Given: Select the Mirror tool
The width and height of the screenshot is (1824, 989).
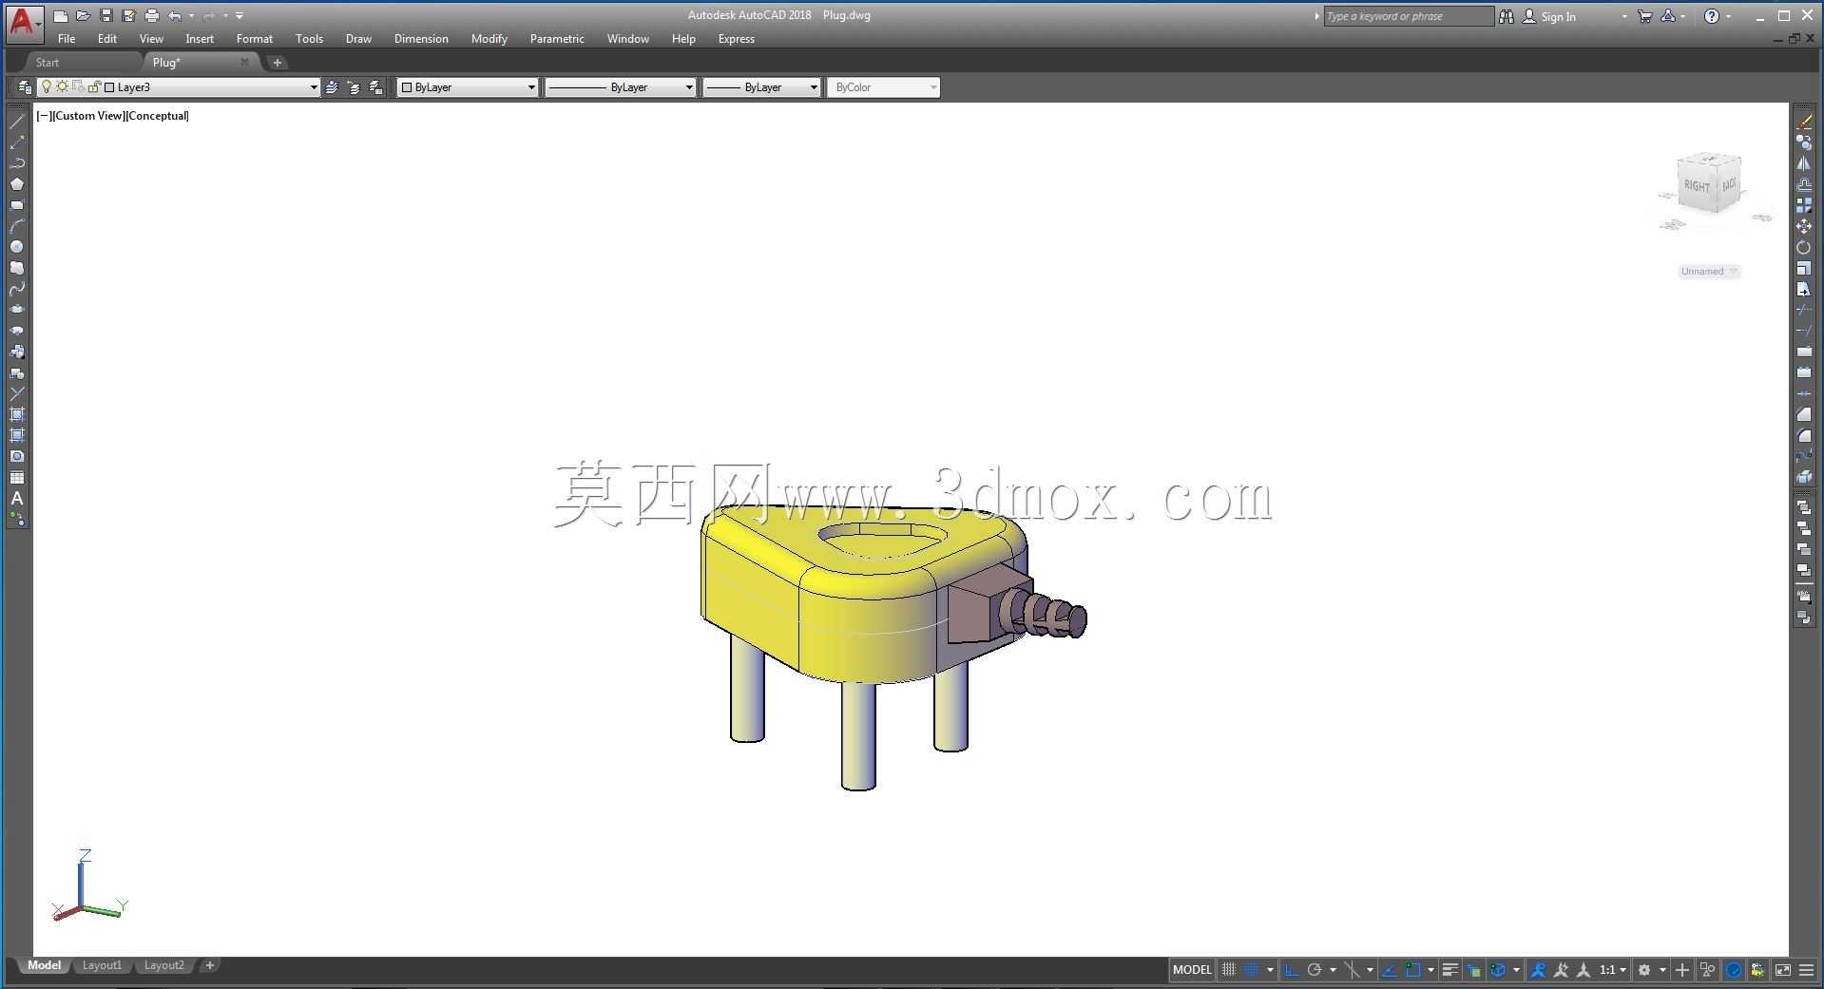Looking at the screenshot, I should (x=1804, y=163).
